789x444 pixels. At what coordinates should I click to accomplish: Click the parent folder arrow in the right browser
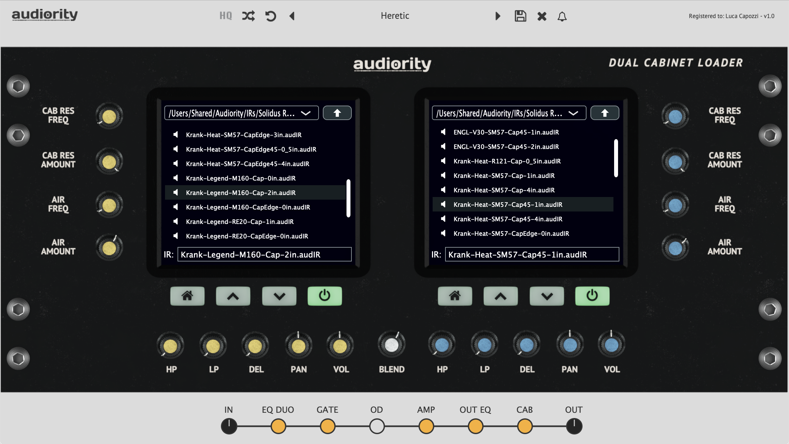tap(605, 112)
